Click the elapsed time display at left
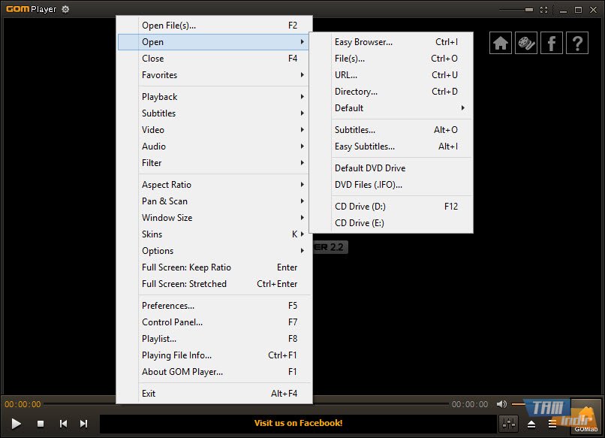 [x=23, y=404]
